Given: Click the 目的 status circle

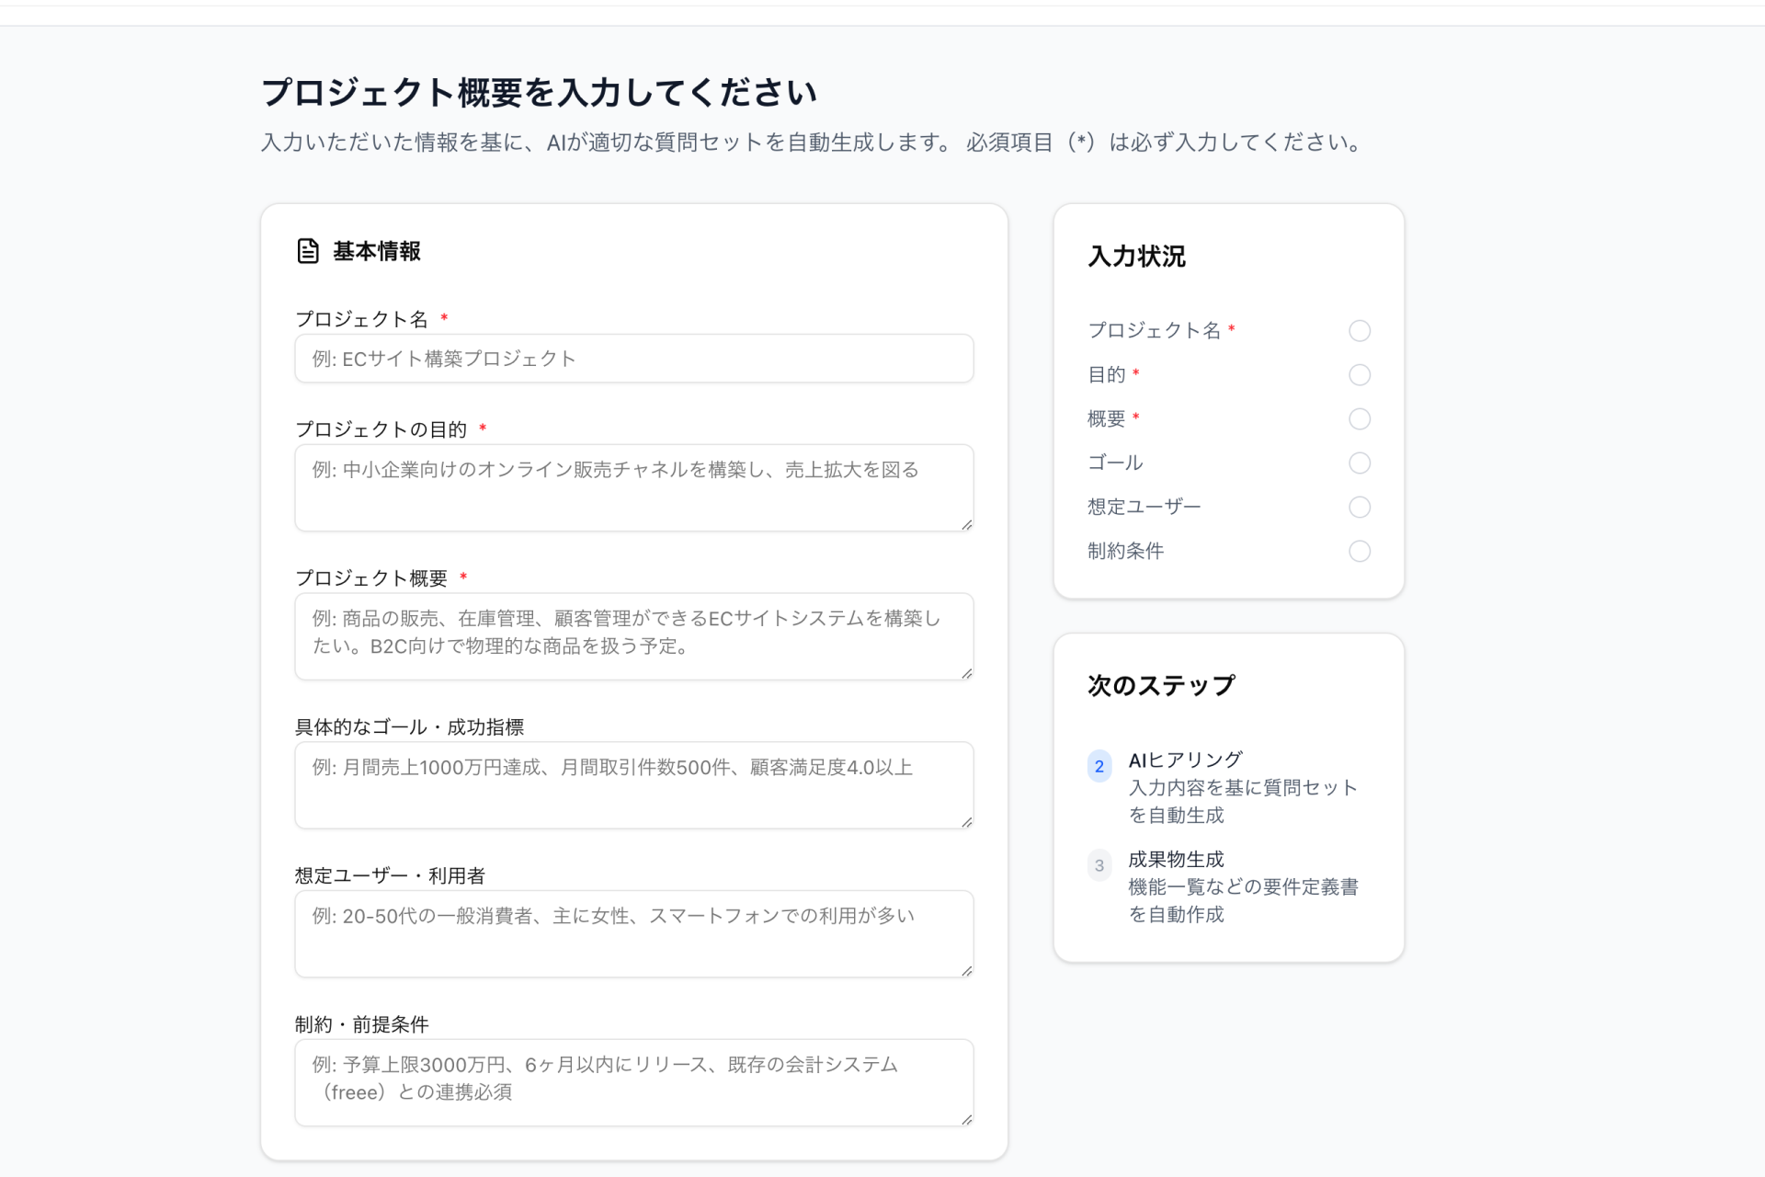Looking at the screenshot, I should pyautogui.click(x=1361, y=375).
